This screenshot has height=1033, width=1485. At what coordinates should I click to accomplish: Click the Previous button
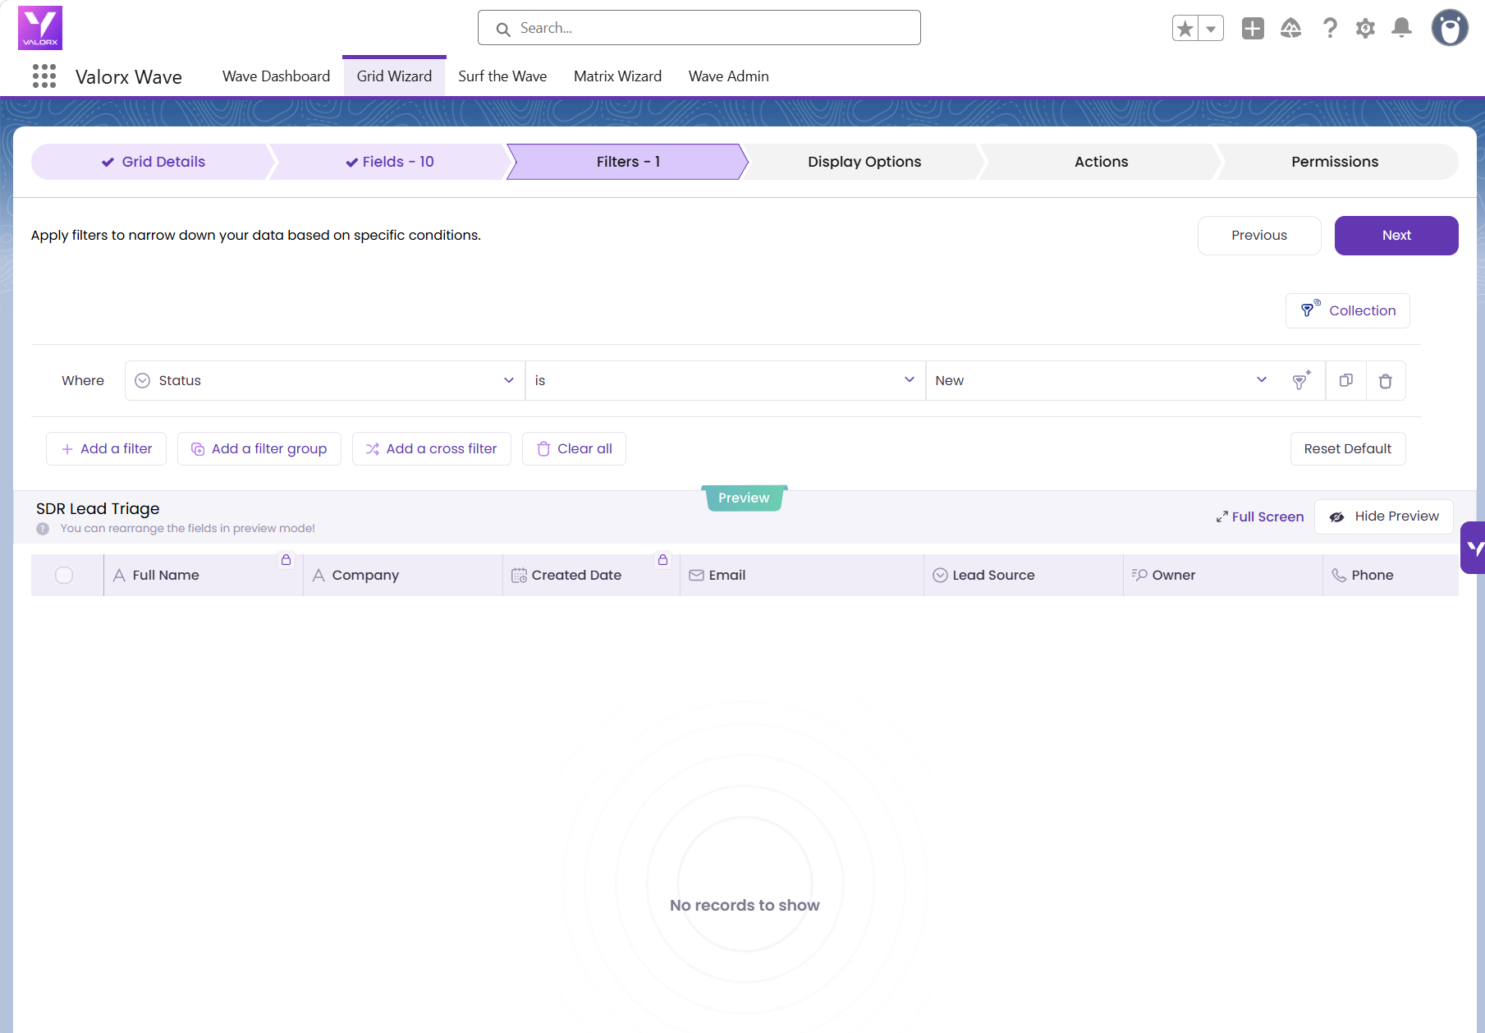click(x=1259, y=236)
